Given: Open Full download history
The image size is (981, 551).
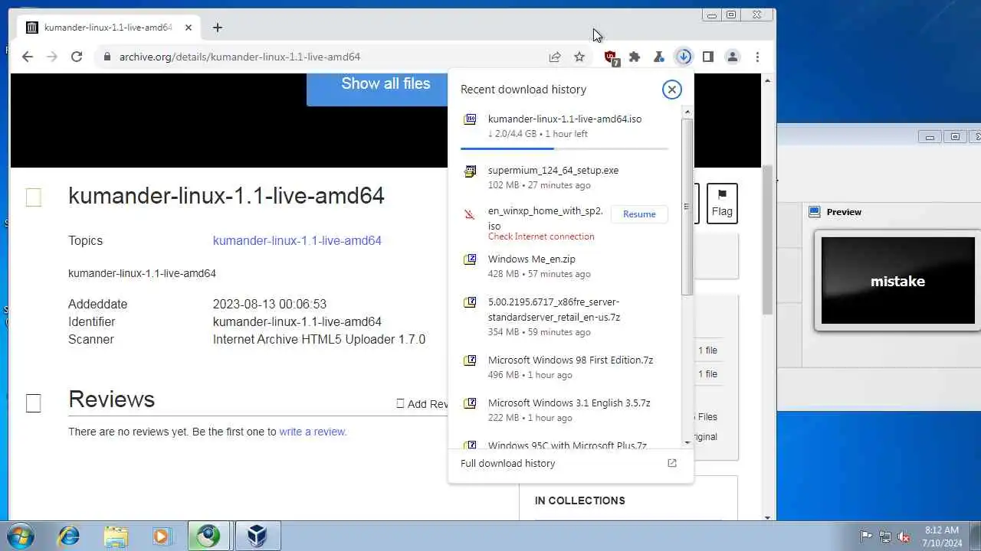Looking at the screenshot, I should click(570, 463).
